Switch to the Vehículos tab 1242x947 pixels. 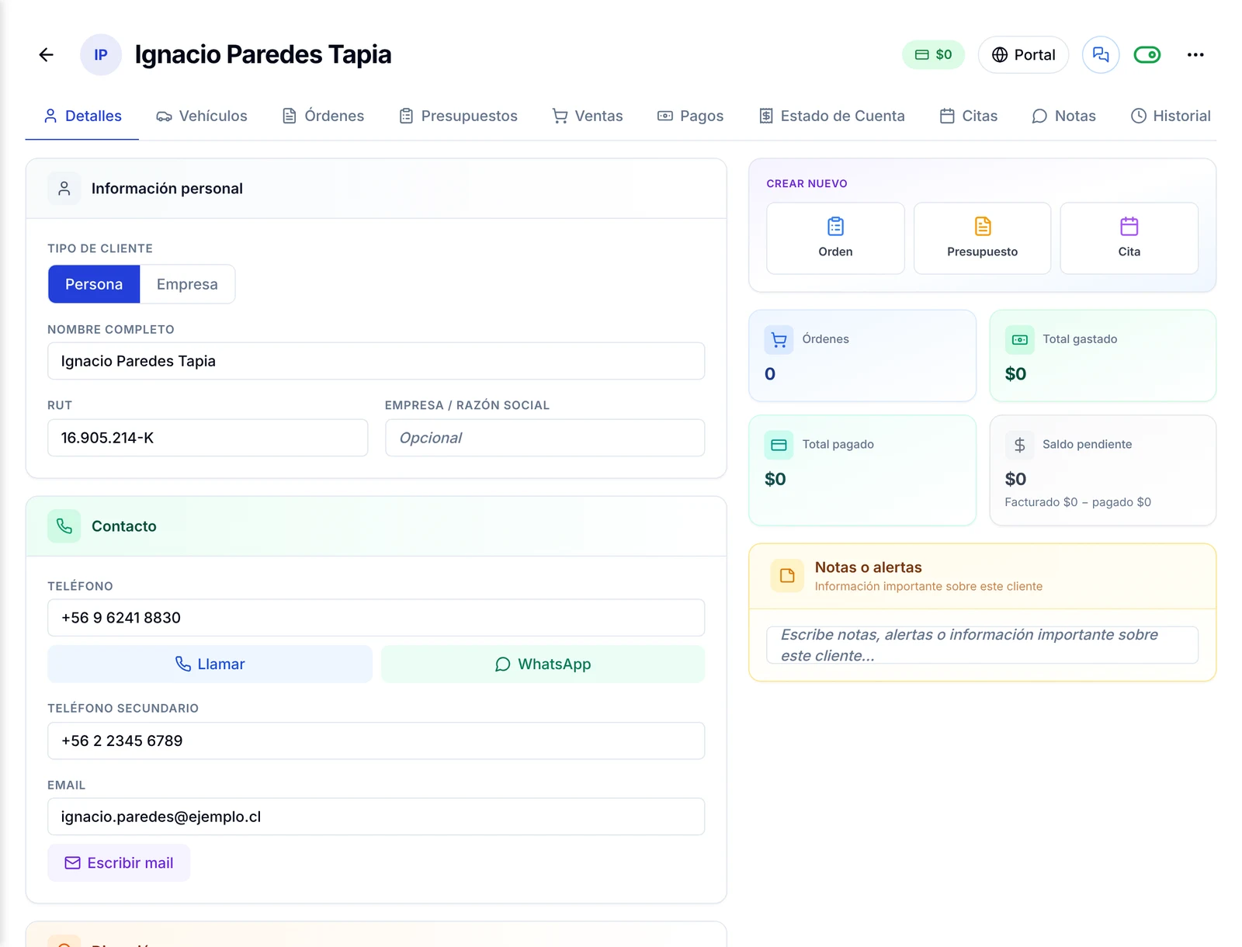point(202,116)
